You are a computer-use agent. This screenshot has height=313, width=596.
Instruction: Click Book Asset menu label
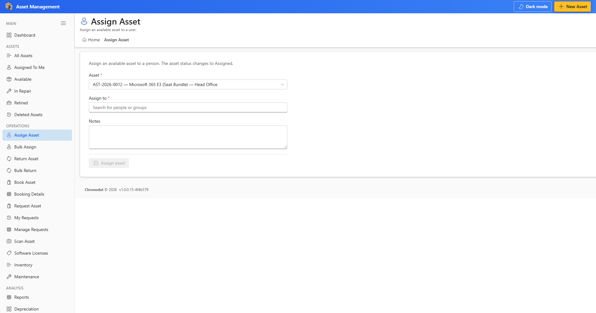click(25, 182)
